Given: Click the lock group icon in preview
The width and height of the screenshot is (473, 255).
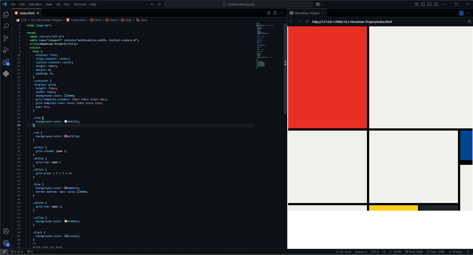Looking at the screenshot, I should [x=461, y=13].
